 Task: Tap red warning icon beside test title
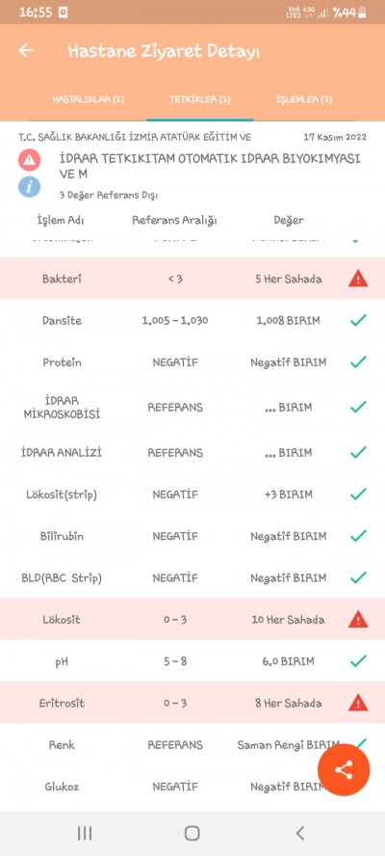pyautogui.click(x=29, y=159)
